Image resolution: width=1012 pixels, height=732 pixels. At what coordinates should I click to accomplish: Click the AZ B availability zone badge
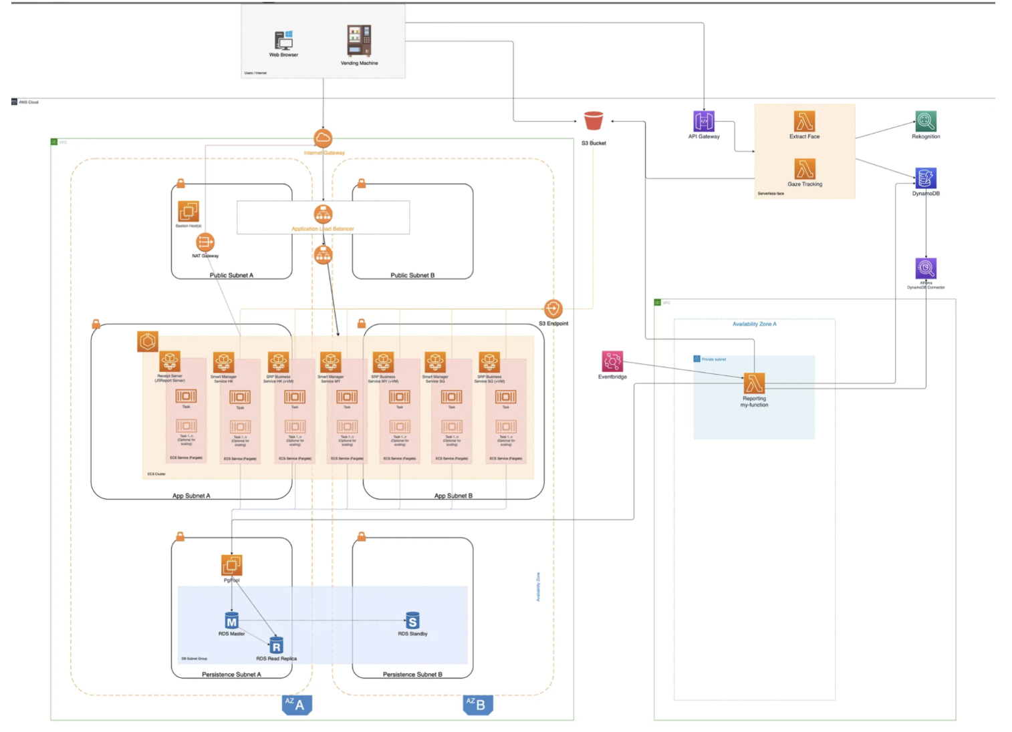coord(478,705)
